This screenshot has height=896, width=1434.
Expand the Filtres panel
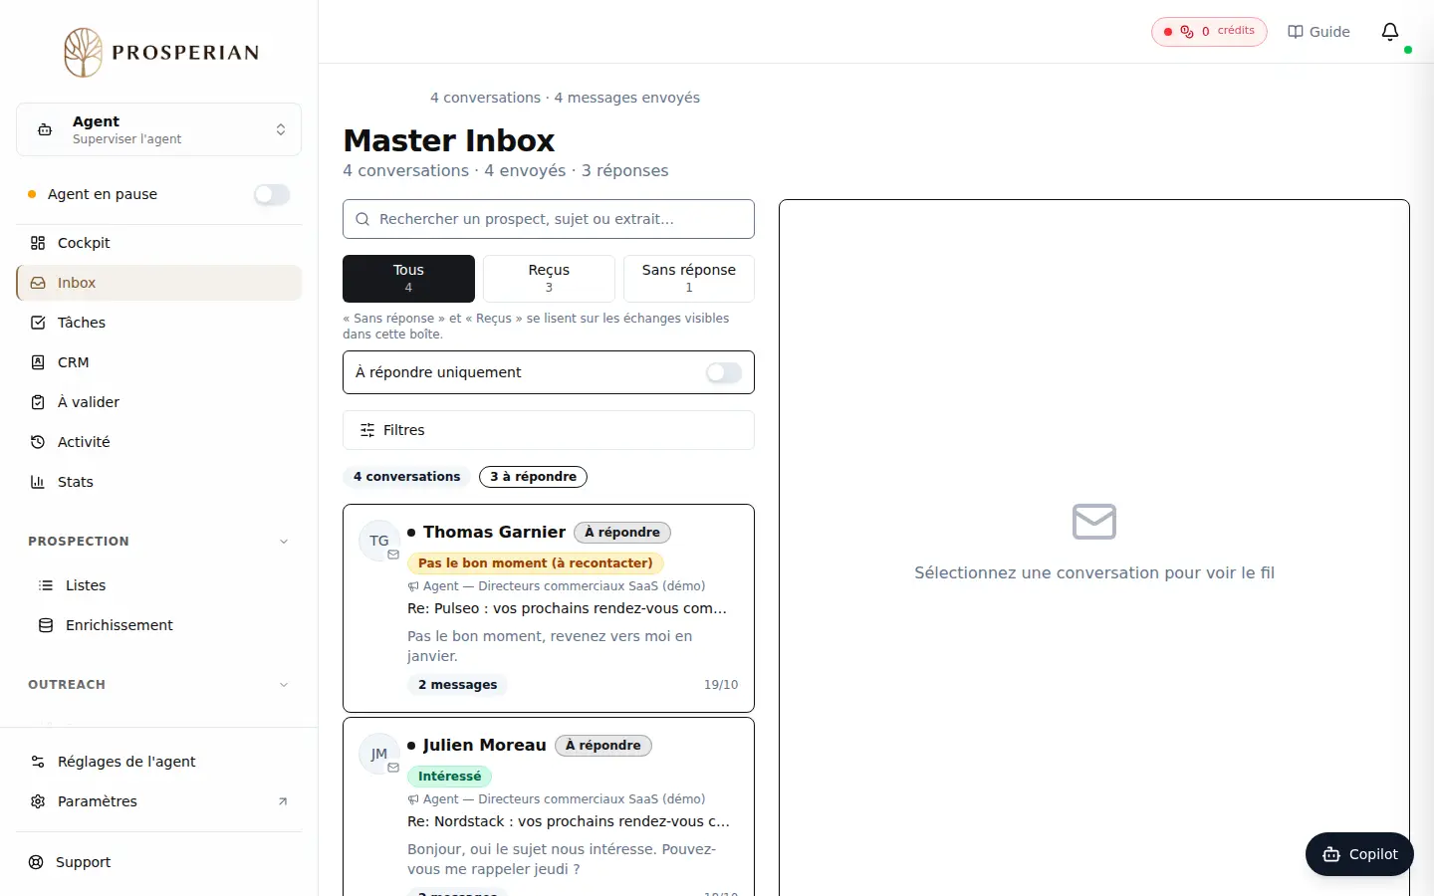pyautogui.click(x=549, y=430)
